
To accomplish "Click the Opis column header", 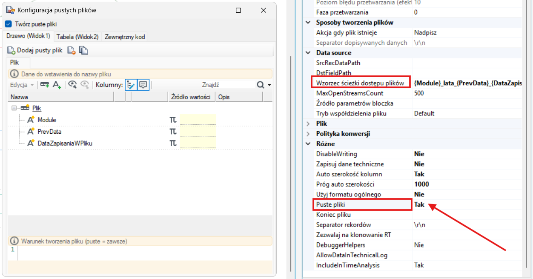I will pyautogui.click(x=239, y=97).
